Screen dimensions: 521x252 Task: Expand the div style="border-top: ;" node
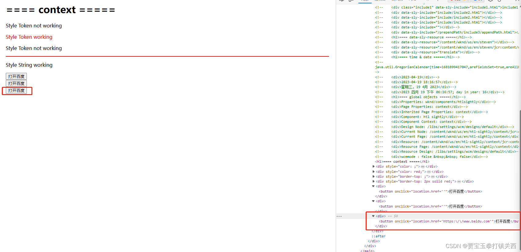tap(374, 176)
